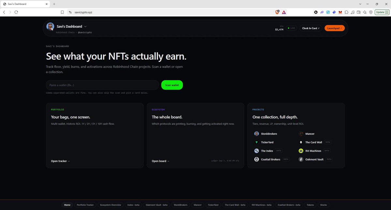Image resolution: width=391 pixels, height=210 pixels.
Task: Click the music note playlist icon
Action: click(x=353, y=12)
